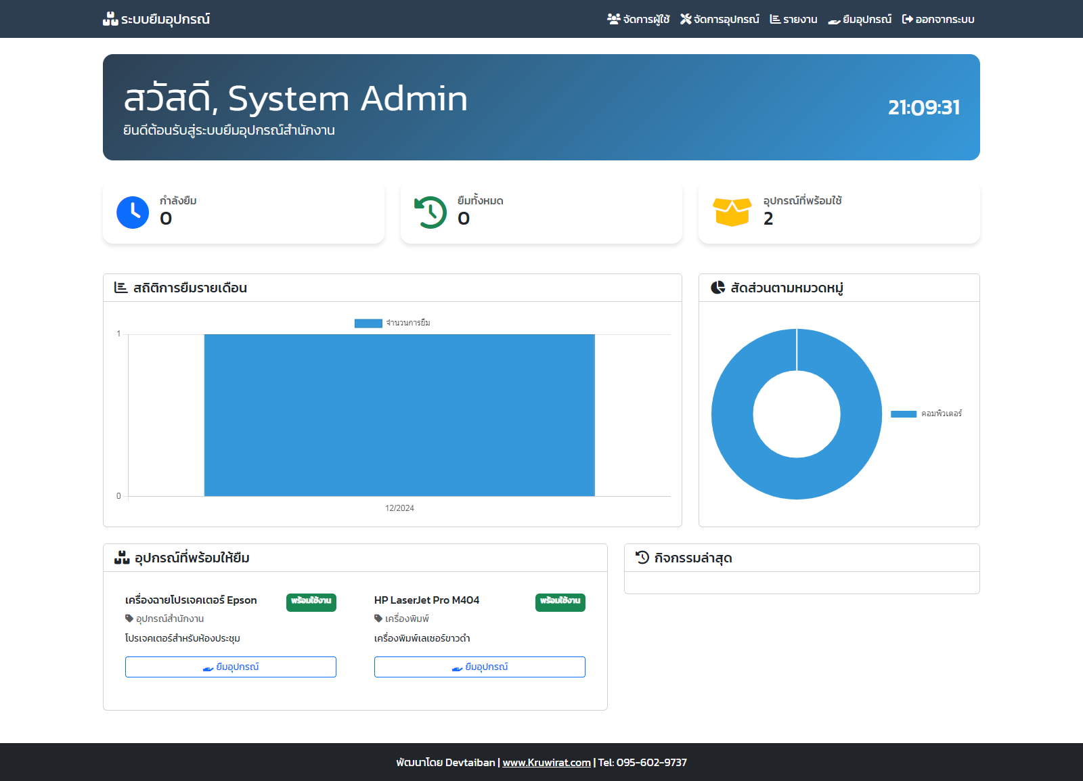This screenshot has height=781, width=1083.
Task: Click the history icon beside recent activity
Action: tap(642, 558)
